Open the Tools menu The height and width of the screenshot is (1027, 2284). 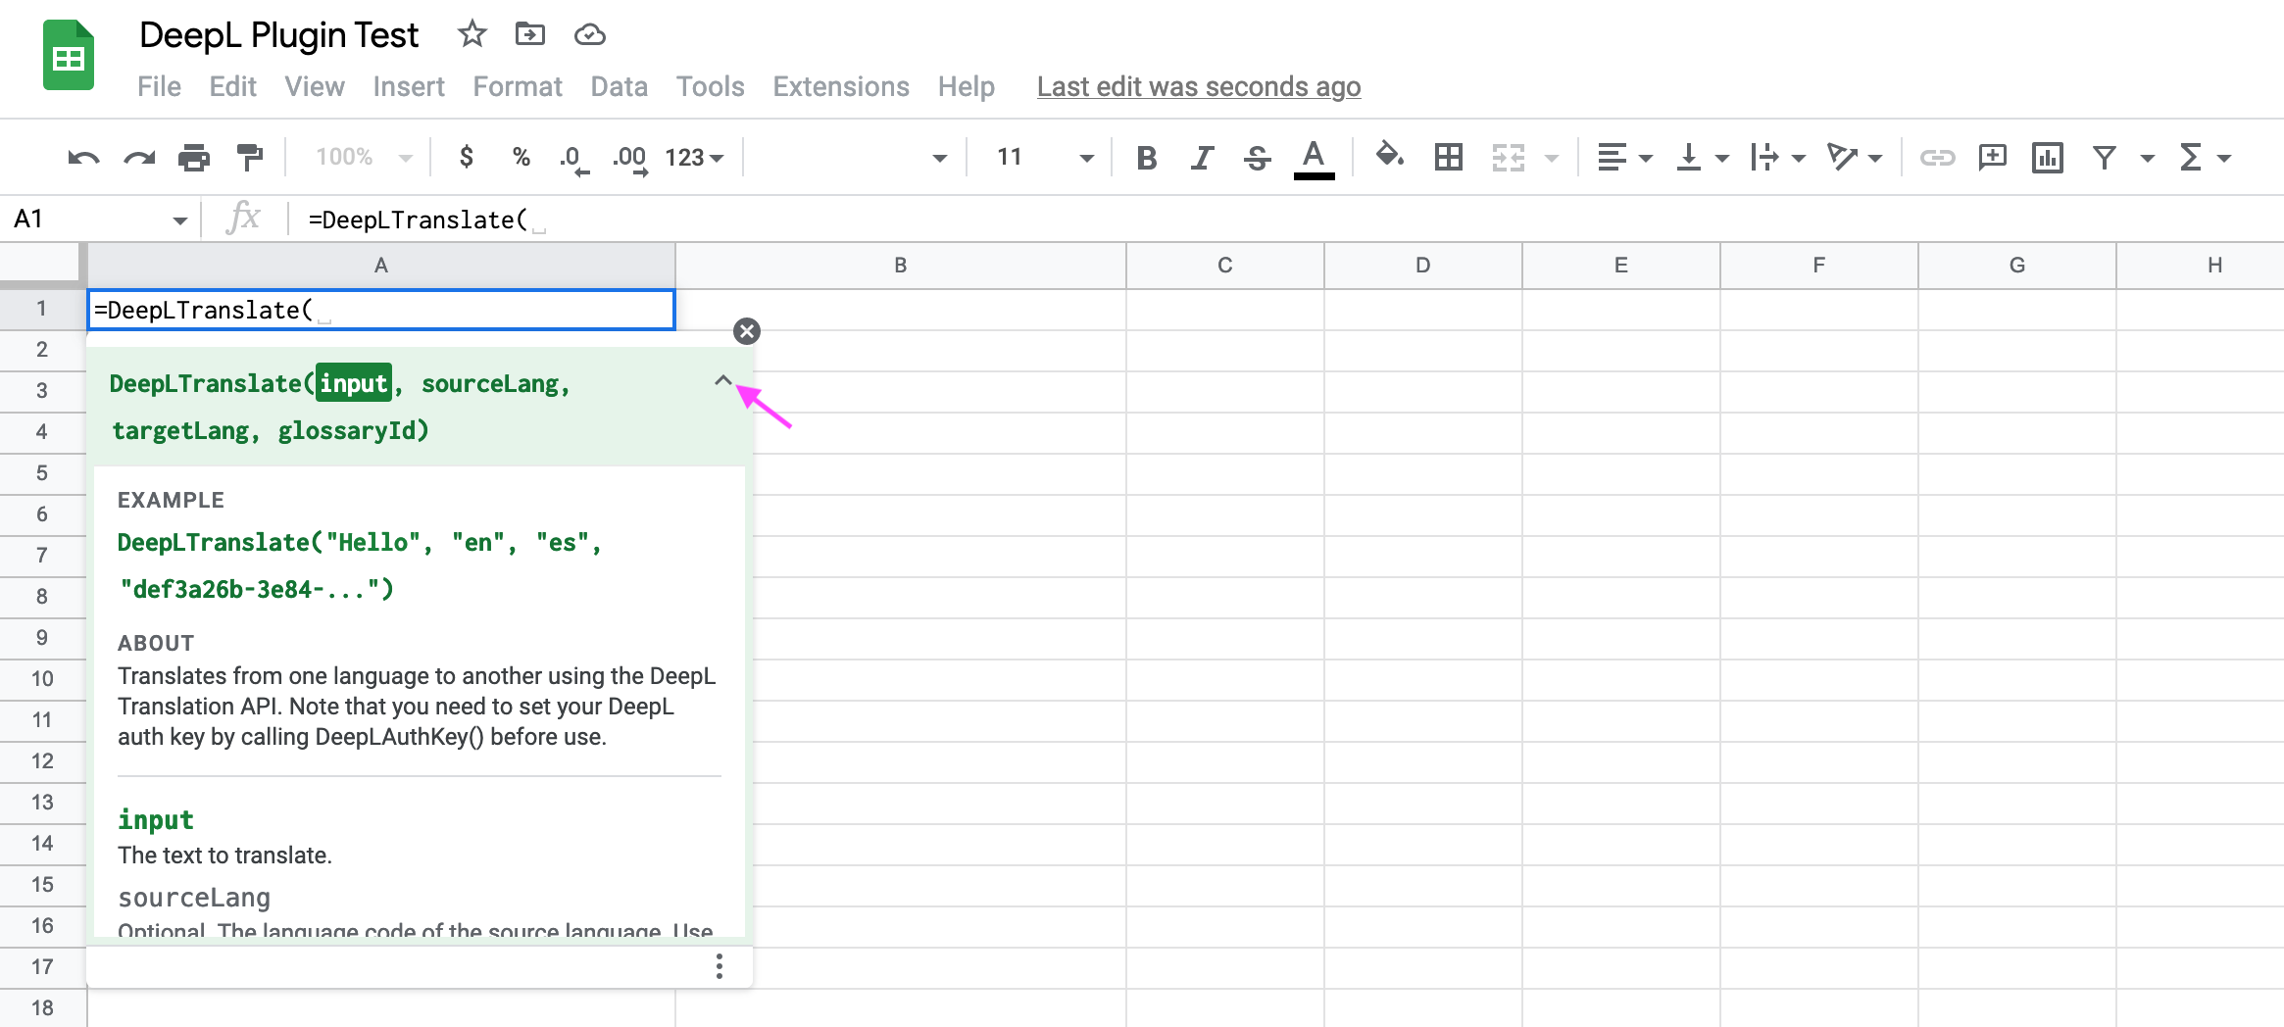(x=710, y=86)
